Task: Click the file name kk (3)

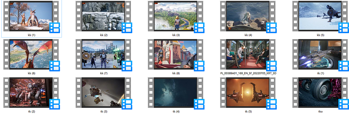Action: click(176, 35)
